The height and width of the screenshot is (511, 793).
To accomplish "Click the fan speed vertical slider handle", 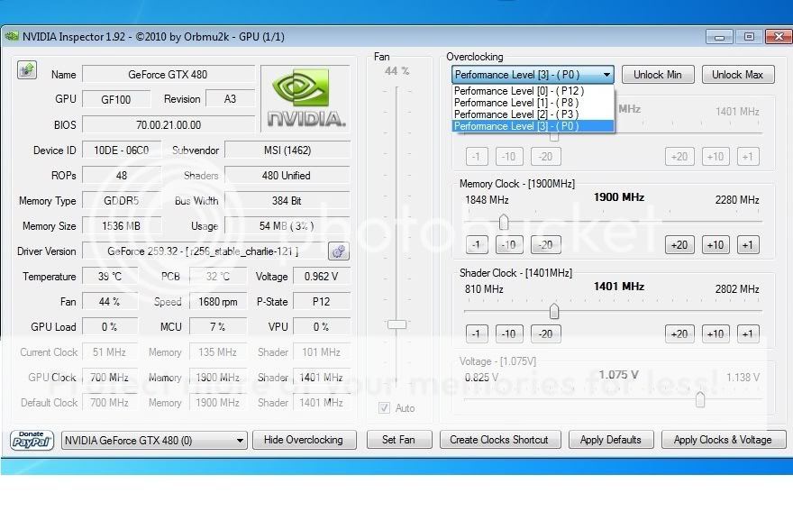I will 396,324.
